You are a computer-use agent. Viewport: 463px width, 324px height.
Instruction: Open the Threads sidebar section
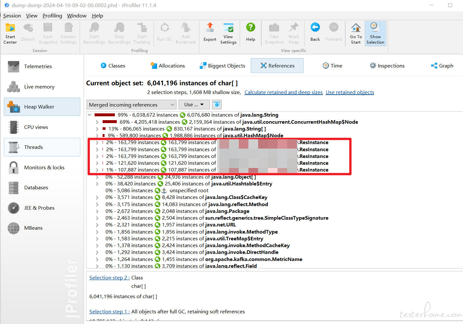pos(42,147)
